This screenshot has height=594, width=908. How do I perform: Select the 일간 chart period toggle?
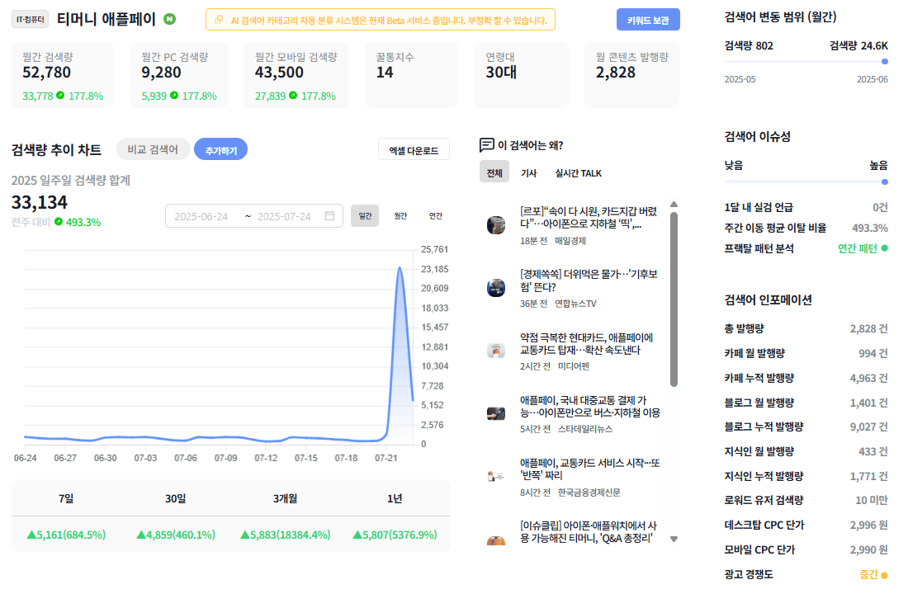click(x=365, y=216)
